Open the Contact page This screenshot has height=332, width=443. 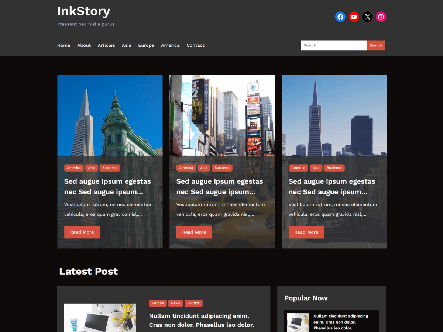[195, 45]
